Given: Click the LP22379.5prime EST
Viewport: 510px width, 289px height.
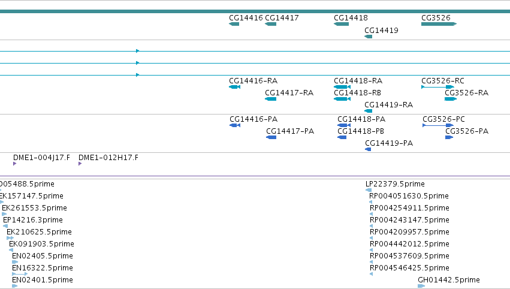Looking at the screenshot, I should tap(369, 190).
